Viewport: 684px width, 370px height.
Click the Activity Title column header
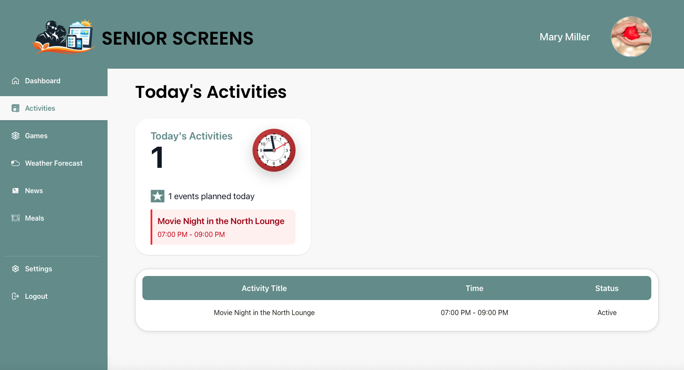click(x=264, y=288)
